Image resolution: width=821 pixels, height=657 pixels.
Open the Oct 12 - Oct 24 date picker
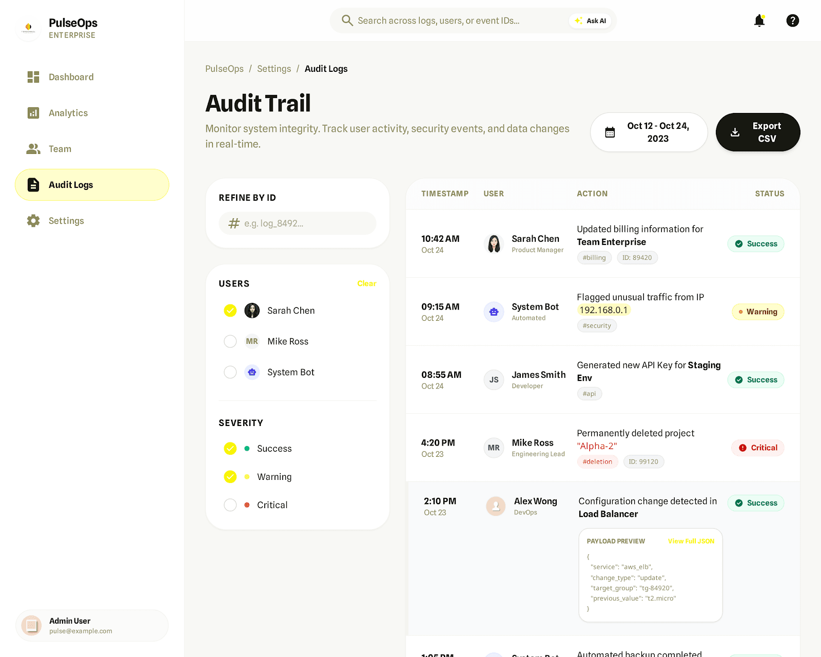pos(649,132)
